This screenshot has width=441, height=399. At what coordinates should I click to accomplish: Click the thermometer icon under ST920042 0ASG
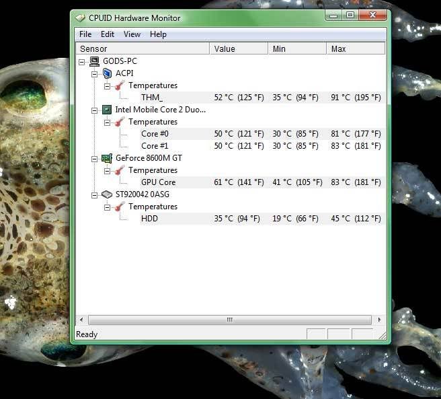click(x=120, y=207)
